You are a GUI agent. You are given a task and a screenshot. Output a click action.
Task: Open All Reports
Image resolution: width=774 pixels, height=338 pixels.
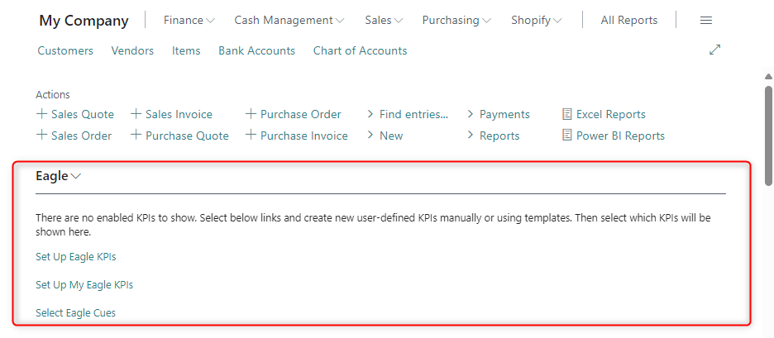pos(629,20)
